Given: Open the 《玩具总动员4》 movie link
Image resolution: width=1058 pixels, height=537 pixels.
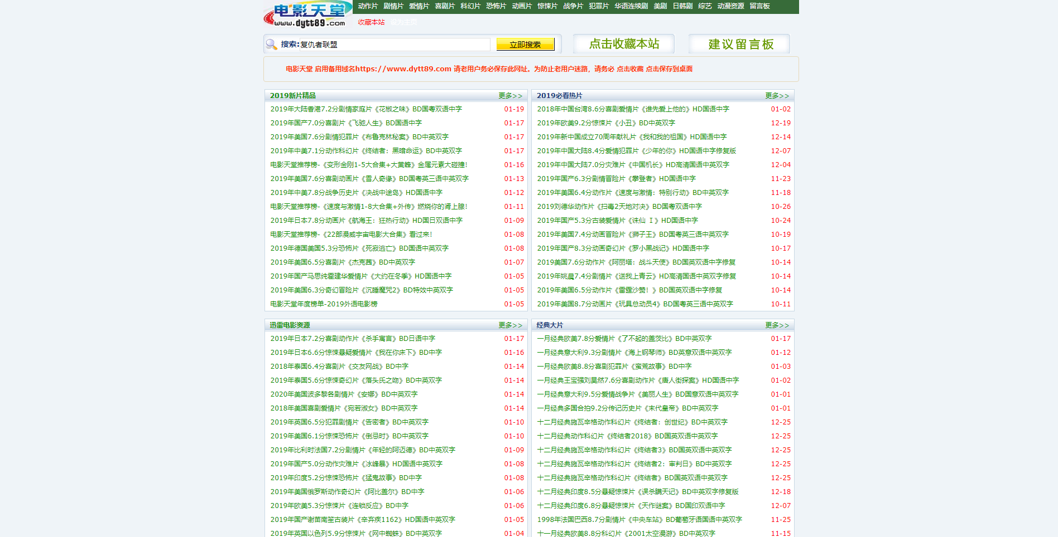Looking at the screenshot, I should click(635, 304).
